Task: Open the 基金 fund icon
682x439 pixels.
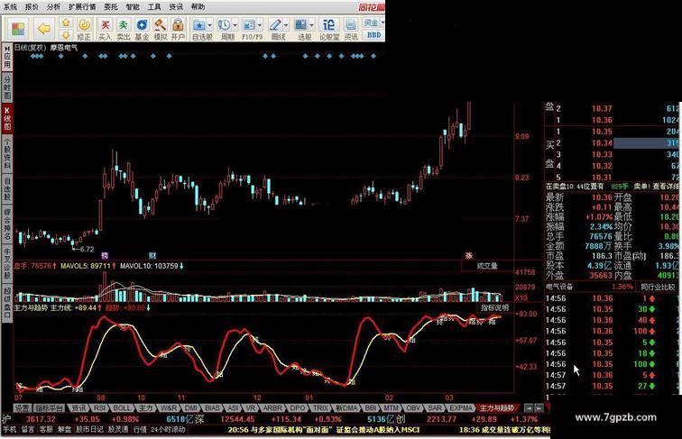Action: click(142, 29)
